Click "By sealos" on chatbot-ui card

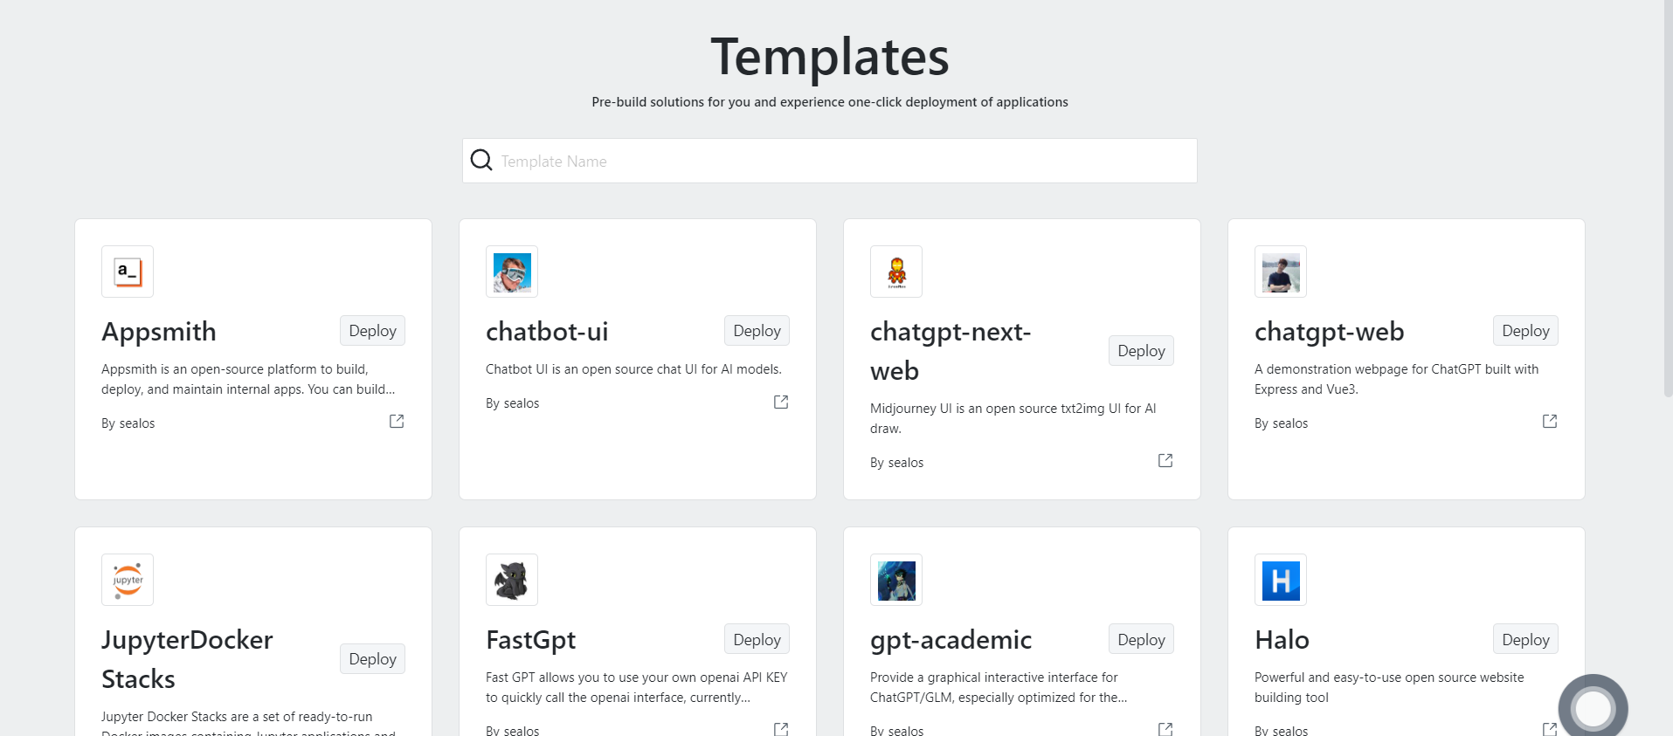click(x=512, y=403)
